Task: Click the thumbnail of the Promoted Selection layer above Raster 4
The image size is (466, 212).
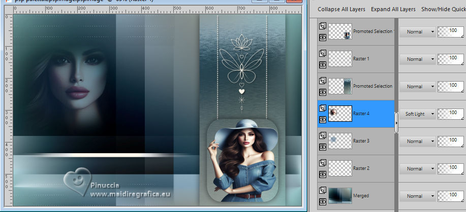Action: coord(340,86)
